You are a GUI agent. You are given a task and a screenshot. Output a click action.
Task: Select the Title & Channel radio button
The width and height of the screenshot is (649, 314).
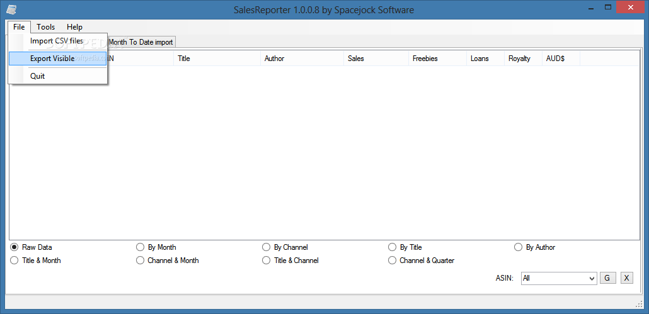click(290, 261)
